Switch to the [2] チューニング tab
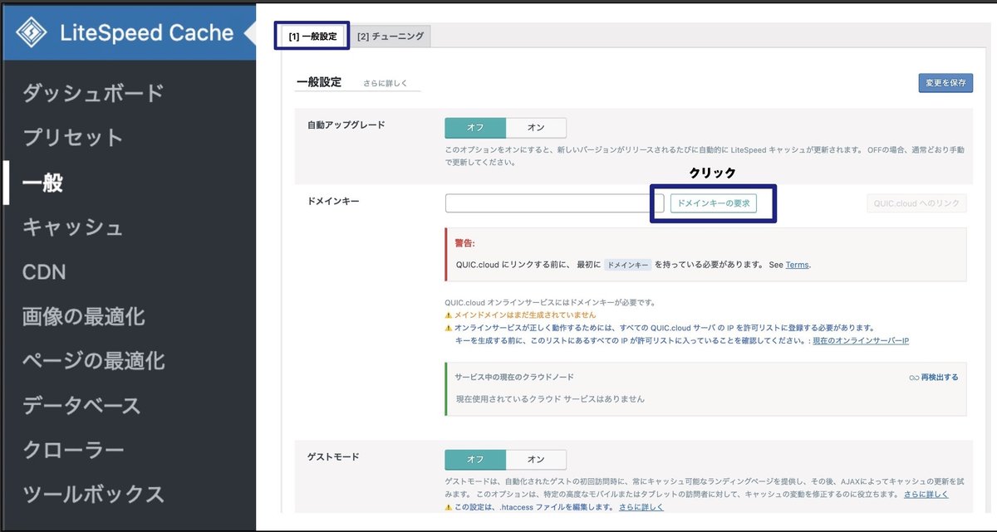Screen dimensions: 997x532 point(390,37)
